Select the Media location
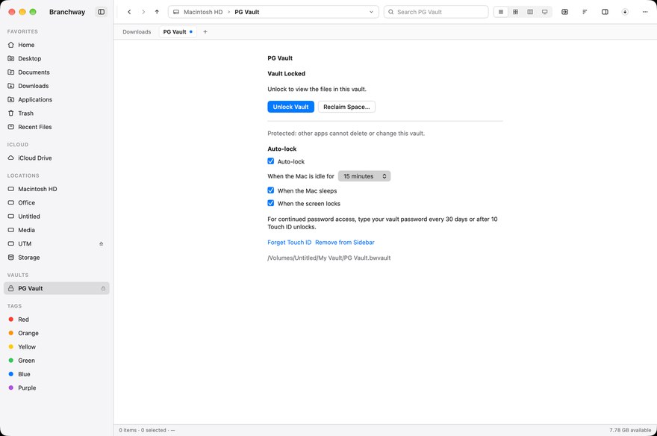Viewport: 657px width, 436px height. pos(57,230)
